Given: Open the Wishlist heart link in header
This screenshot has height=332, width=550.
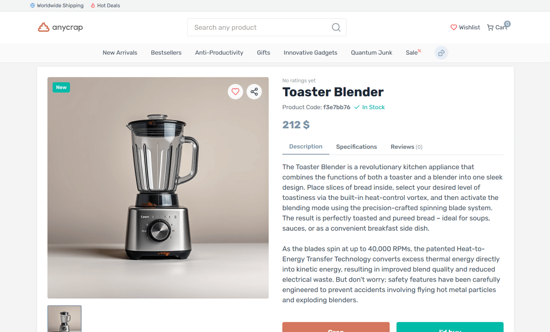Looking at the screenshot, I should (x=465, y=28).
